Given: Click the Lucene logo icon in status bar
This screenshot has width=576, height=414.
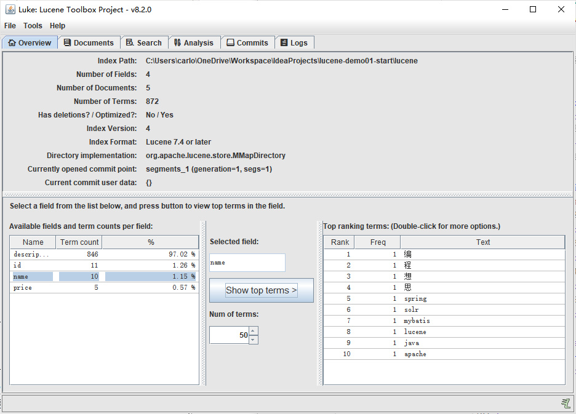Looking at the screenshot, I should tap(566, 404).
